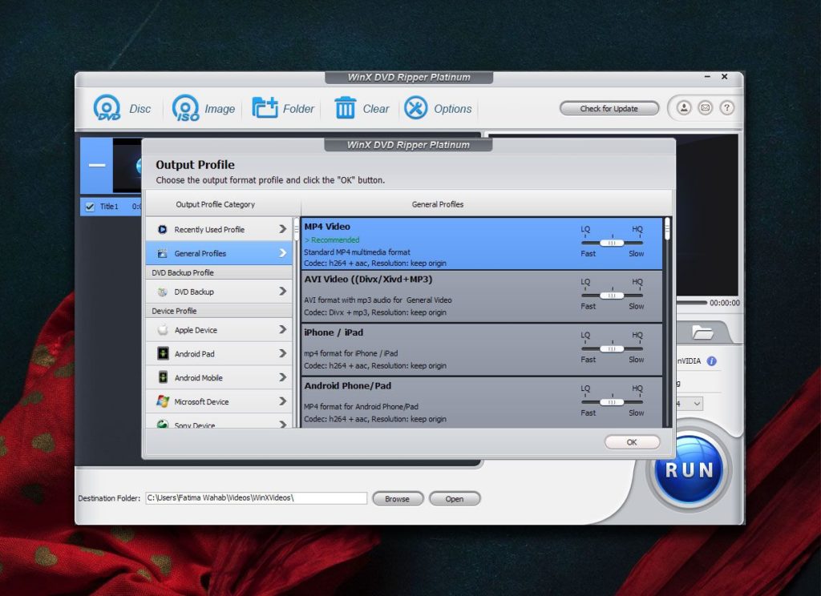The image size is (821, 596).
Task: Select the Disc source icon
Action: point(108,108)
